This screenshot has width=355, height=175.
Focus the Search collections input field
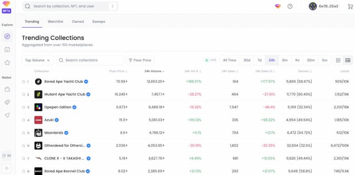tap(90, 60)
